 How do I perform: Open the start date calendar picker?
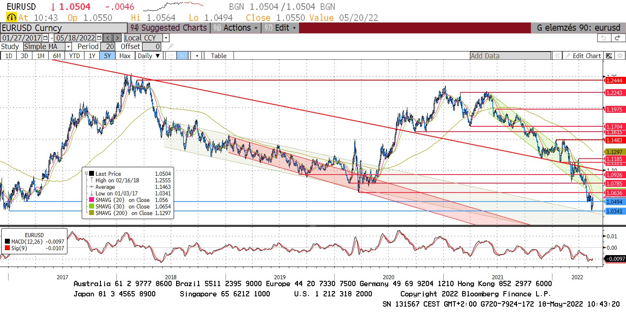point(45,38)
